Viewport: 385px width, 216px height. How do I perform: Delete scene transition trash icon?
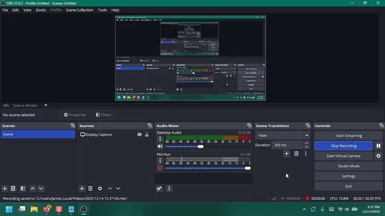pos(296,154)
